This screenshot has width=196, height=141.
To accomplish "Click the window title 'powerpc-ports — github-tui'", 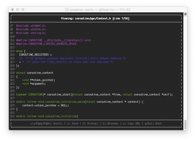I will click(92, 10).
